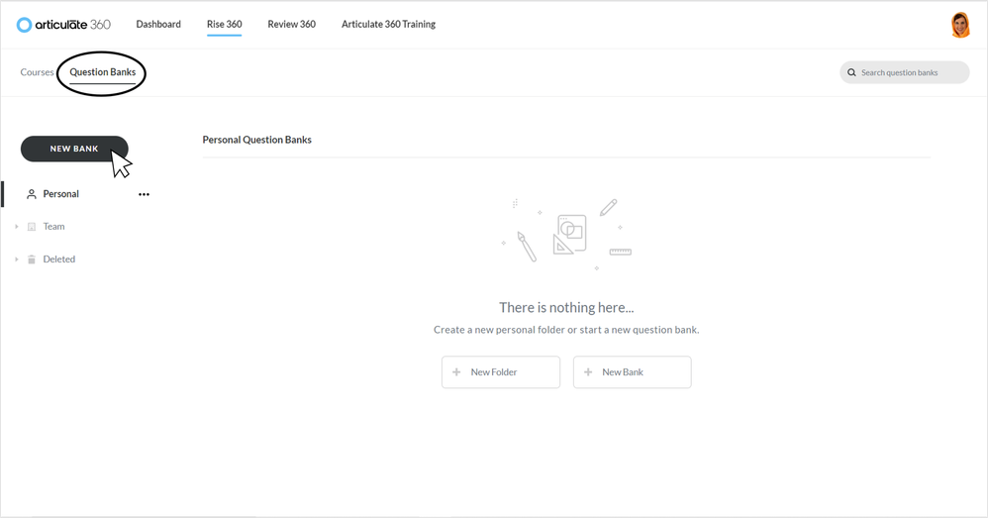Open Rise 360 tab
This screenshot has height=518, width=988.
tap(225, 24)
